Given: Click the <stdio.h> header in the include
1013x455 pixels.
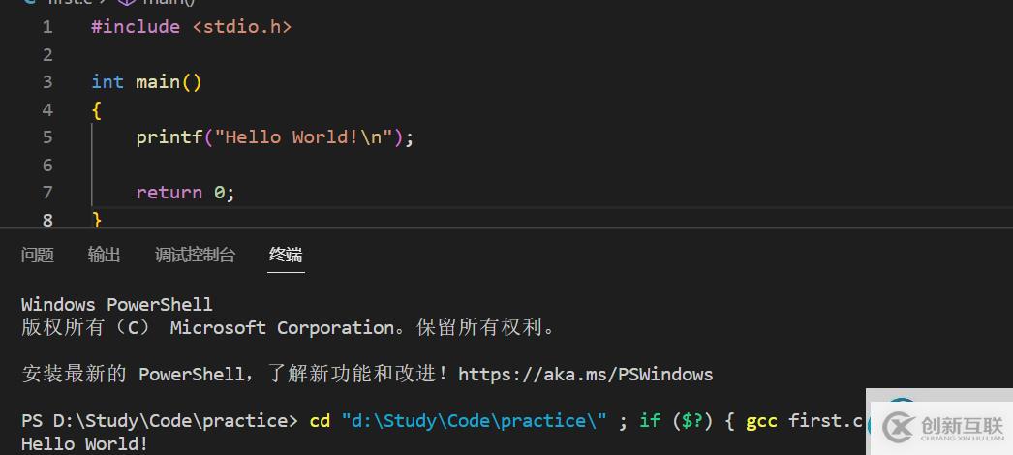Looking at the screenshot, I should (x=241, y=27).
